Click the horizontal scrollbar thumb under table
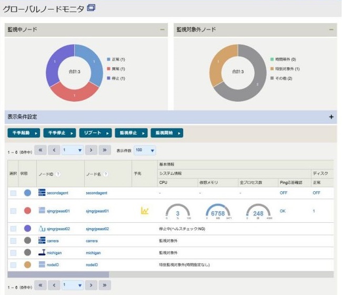The height and width of the screenshot is (295, 342). tap(58, 274)
